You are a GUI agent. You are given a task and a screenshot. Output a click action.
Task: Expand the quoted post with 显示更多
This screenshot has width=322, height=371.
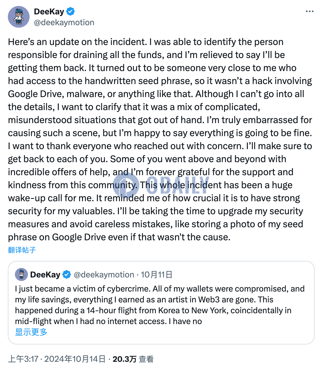31,332
